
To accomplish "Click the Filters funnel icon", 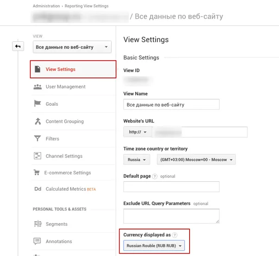I will (x=38, y=138).
